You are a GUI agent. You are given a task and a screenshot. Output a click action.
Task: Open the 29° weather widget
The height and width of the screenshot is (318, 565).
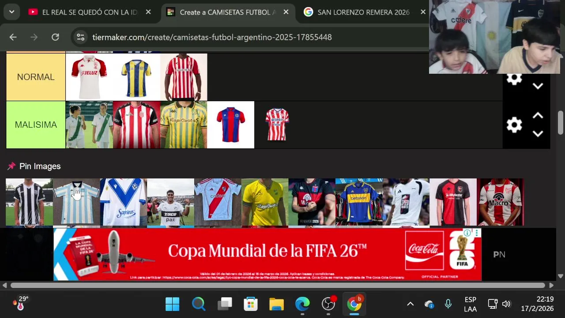point(21,303)
